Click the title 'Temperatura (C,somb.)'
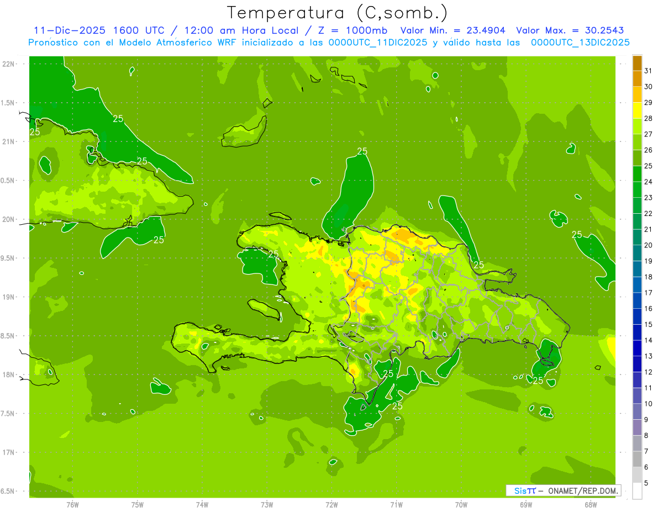663x512 pixels. pos(338,13)
